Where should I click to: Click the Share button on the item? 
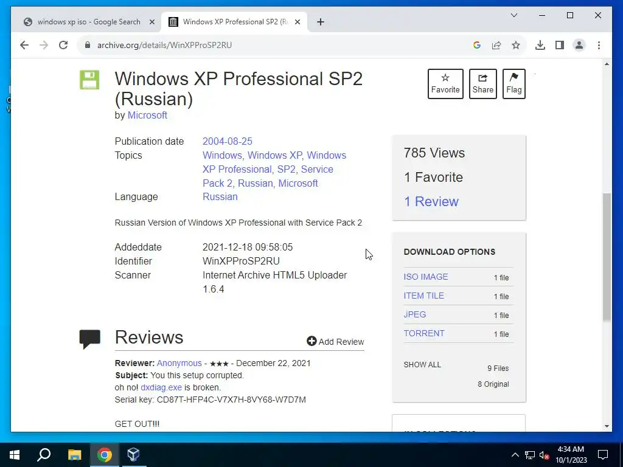[x=482, y=84]
